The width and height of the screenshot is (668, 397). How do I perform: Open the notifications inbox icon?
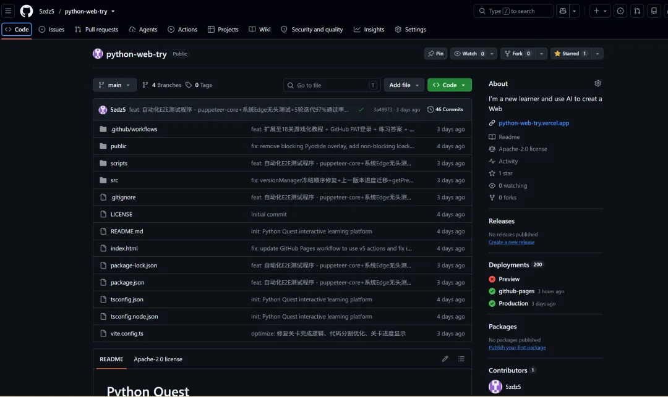pos(654,11)
